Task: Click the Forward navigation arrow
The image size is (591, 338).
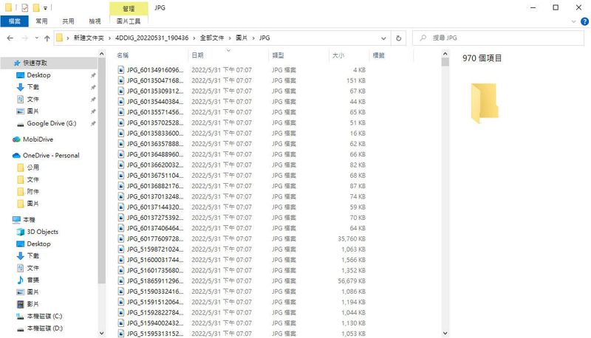Action: [x=25, y=38]
